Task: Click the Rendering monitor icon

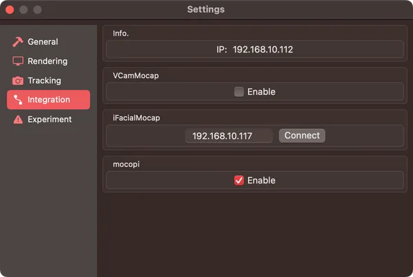Action: 18,61
